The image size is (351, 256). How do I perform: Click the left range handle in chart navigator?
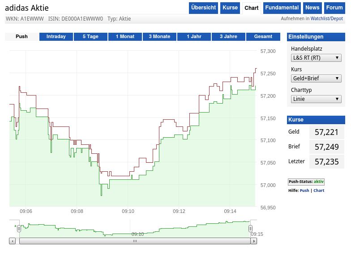click(19, 229)
